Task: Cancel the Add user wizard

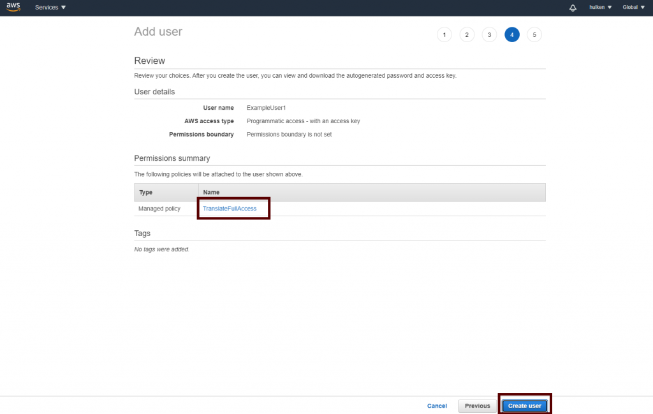Action: (437, 406)
